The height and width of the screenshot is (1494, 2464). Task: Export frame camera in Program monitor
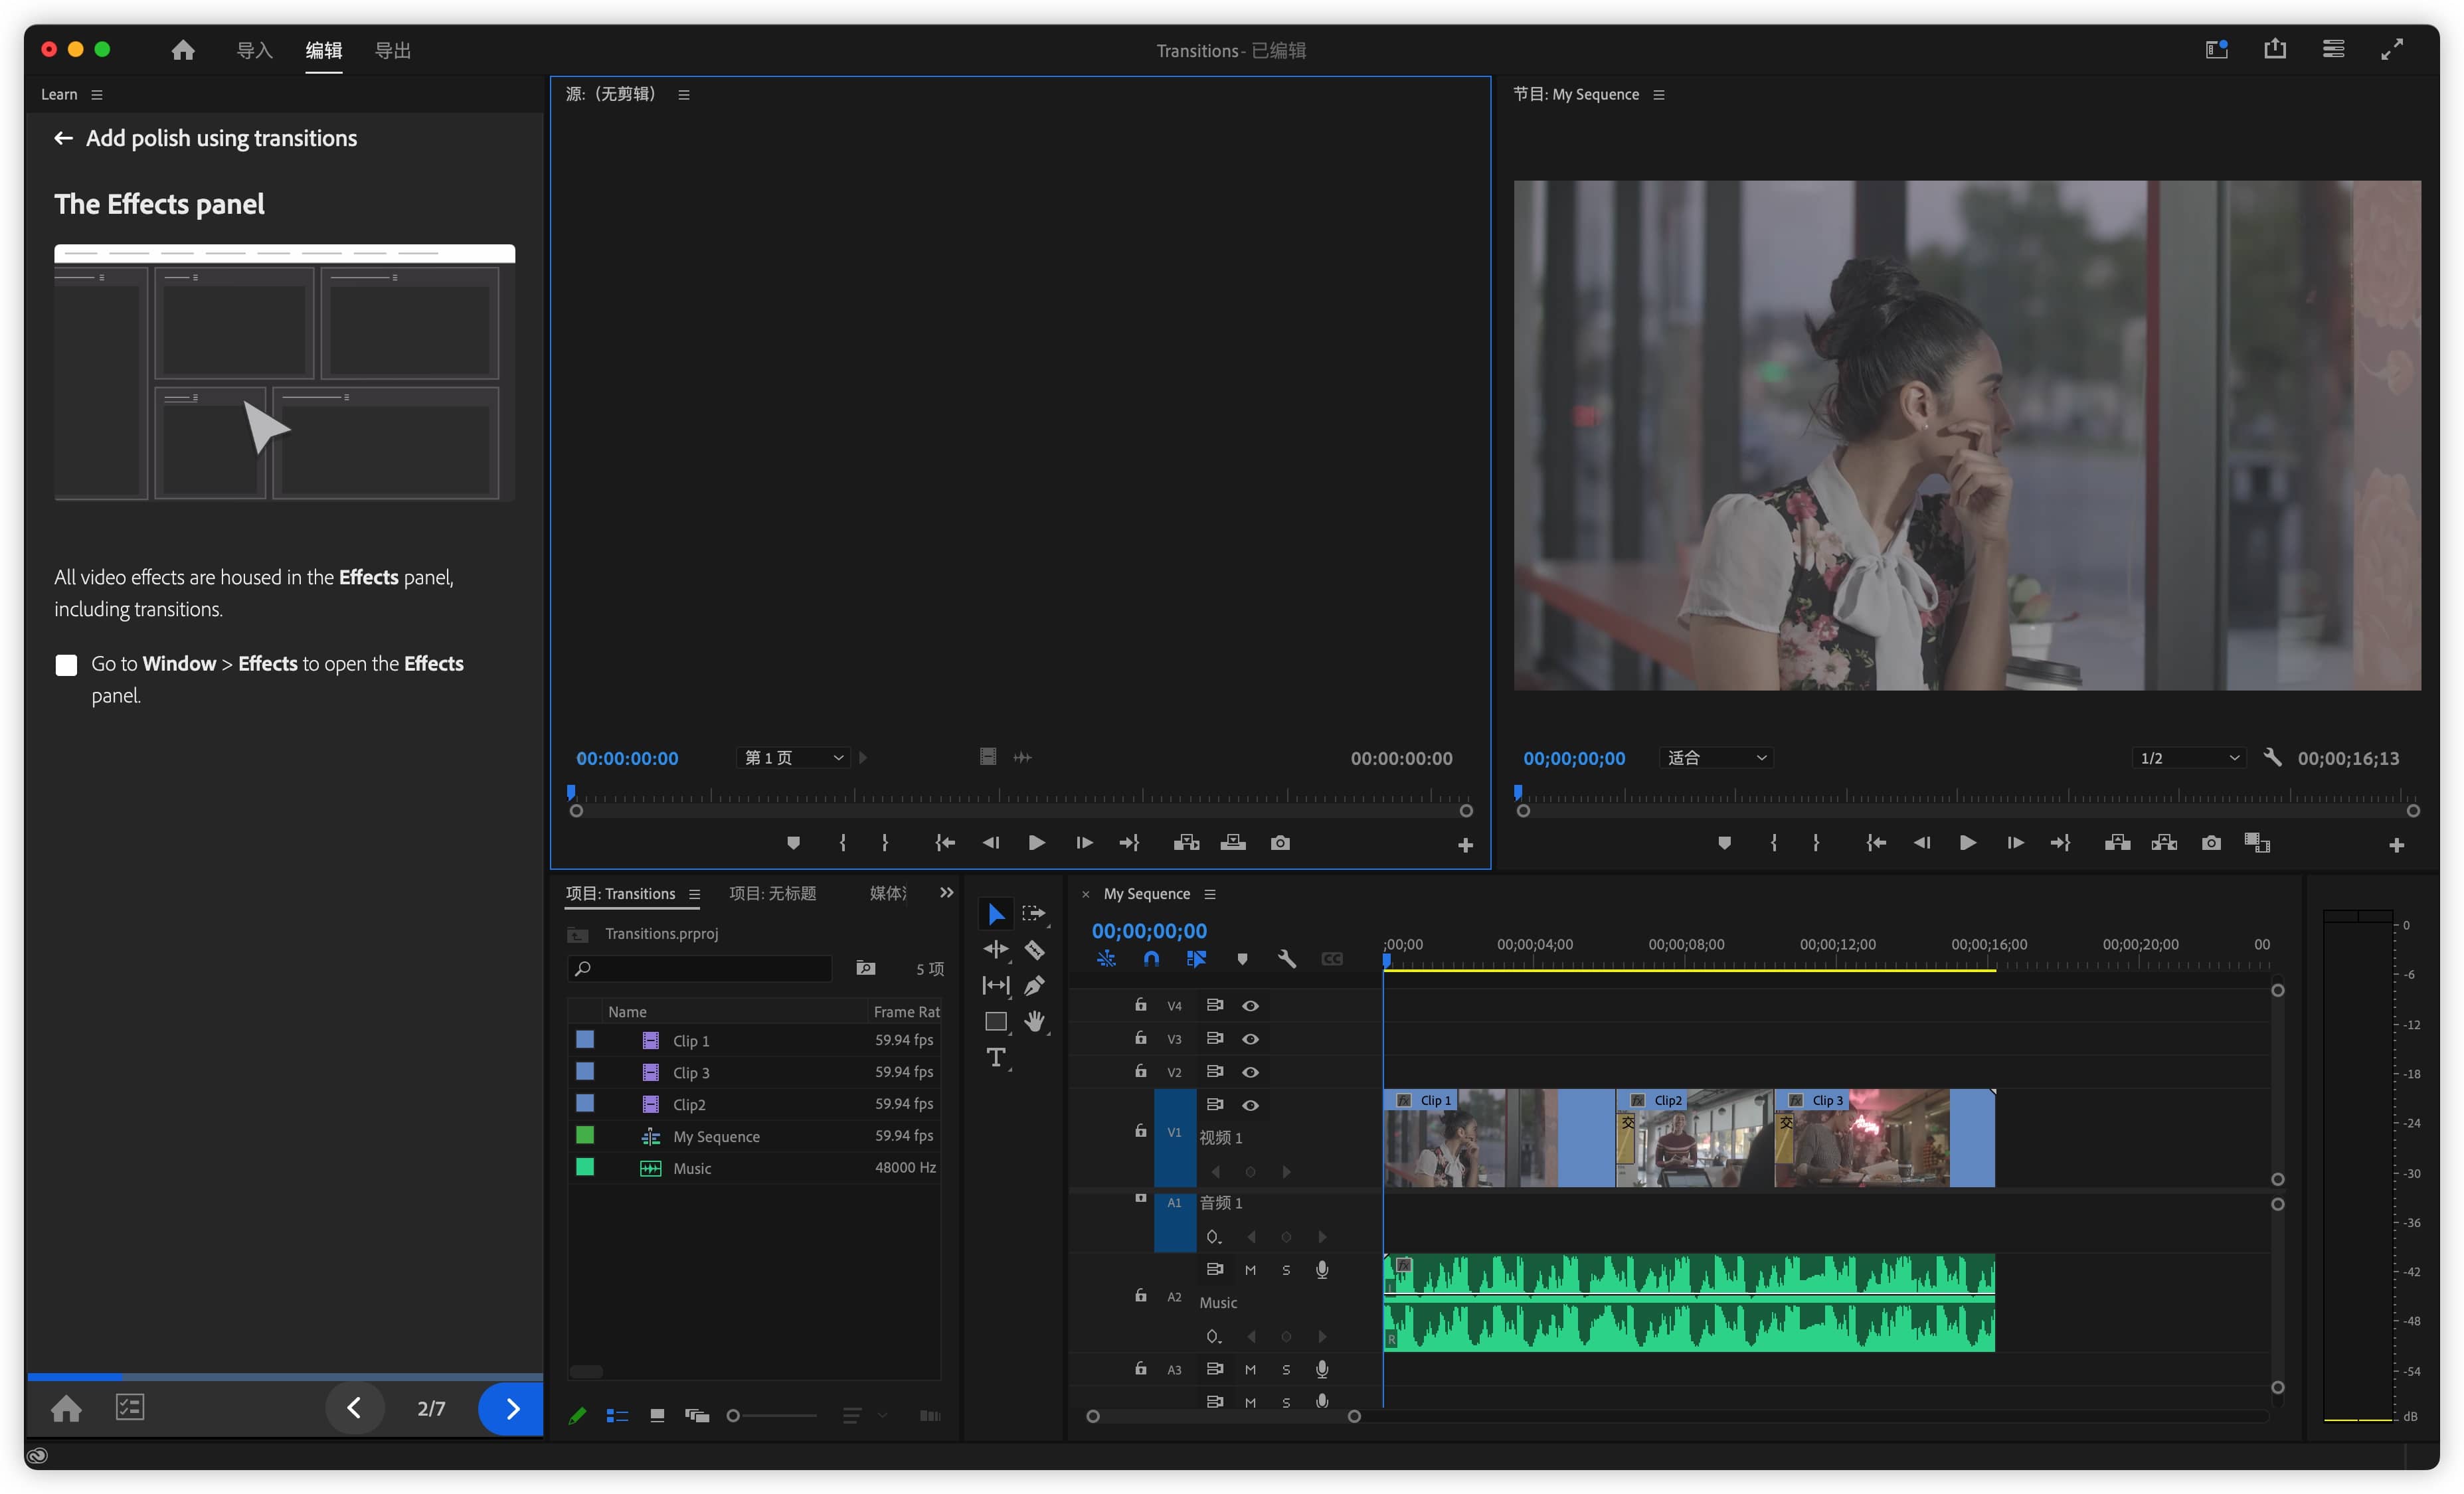(x=2211, y=843)
